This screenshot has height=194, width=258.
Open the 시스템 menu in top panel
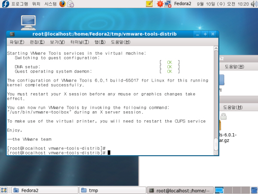50,4
